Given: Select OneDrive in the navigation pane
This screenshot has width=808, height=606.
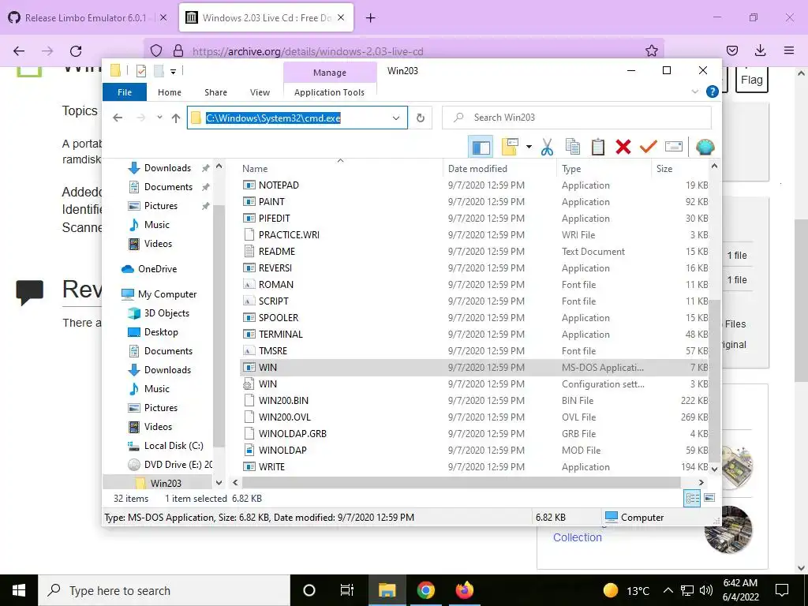Looking at the screenshot, I should click(x=157, y=269).
